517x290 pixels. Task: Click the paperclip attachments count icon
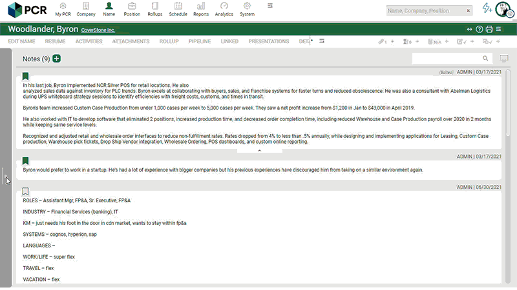coord(383,41)
